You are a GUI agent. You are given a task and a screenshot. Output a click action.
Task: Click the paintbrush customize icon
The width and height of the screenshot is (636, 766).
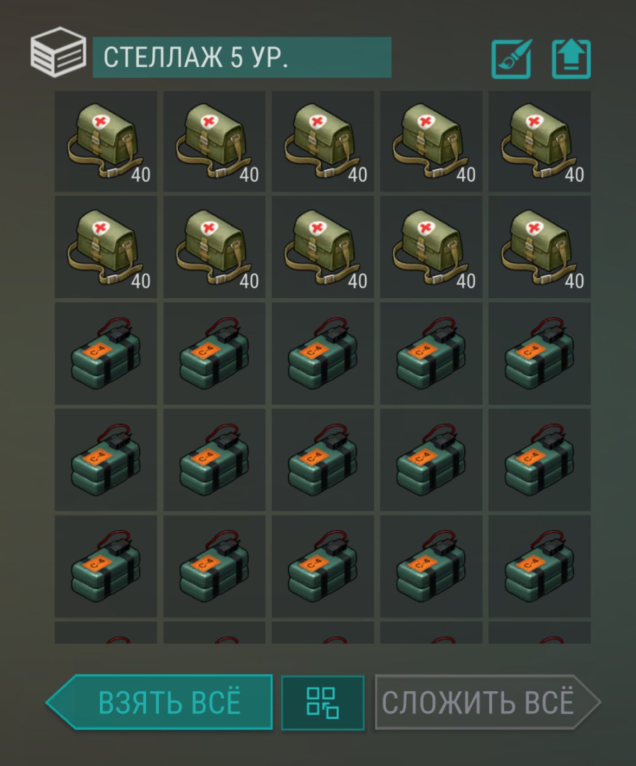[x=511, y=59]
